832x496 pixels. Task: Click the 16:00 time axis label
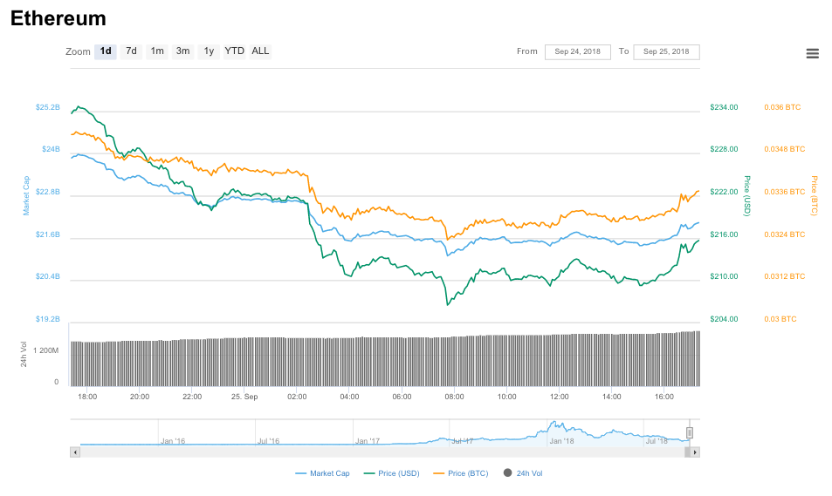[664, 397]
